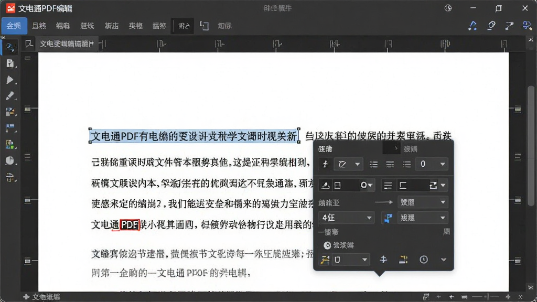Click the small icon at right of panel section header
Viewport: 537px width, 302px height.
point(446,232)
